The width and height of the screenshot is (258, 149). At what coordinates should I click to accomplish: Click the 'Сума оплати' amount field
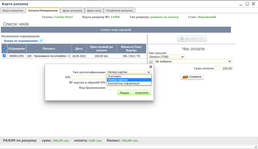pyautogui.click(x=224, y=68)
